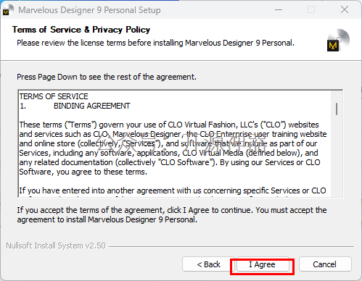Viewport: 362px width, 281px height.
Task: Click the window title 'Marvelous Designer 9 Personal Setup'
Action: click(x=89, y=10)
